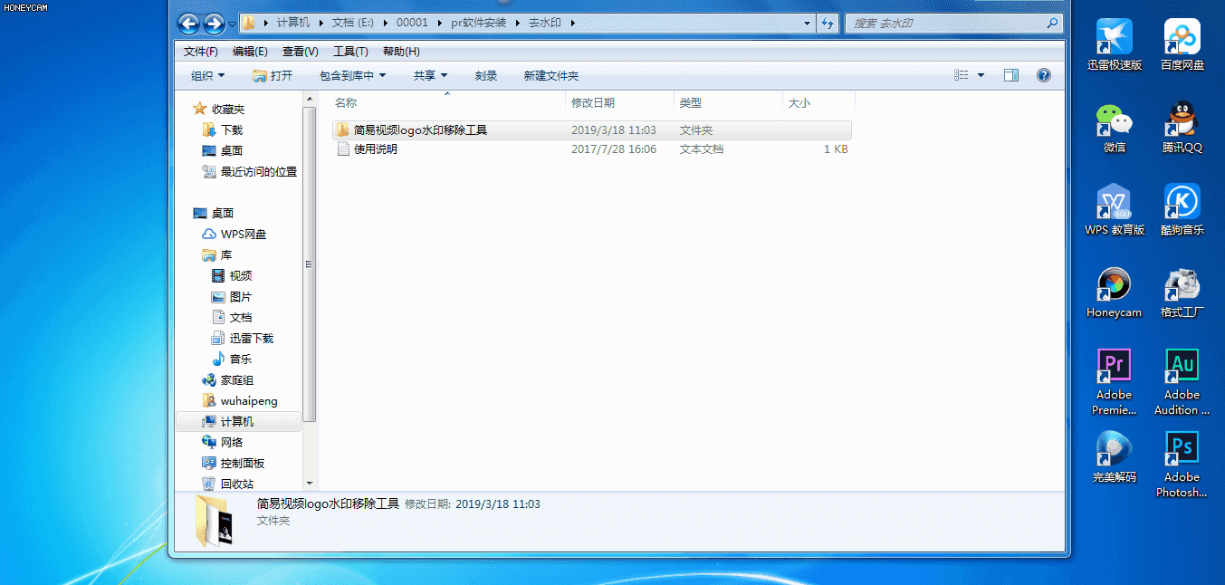Open address bar history dropdown arrow

point(807,23)
